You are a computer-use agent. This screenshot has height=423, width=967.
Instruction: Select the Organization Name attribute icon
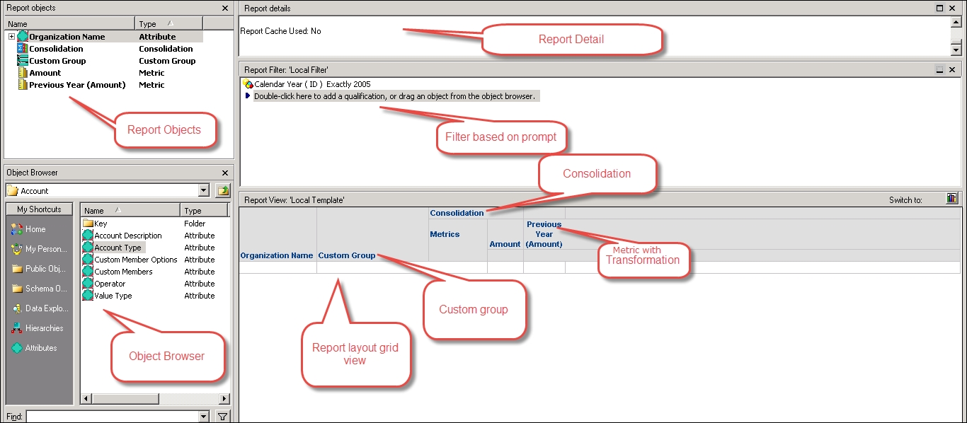click(x=23, y=37)
